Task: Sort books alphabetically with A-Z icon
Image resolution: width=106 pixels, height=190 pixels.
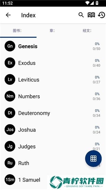Action: coord(91,15)
